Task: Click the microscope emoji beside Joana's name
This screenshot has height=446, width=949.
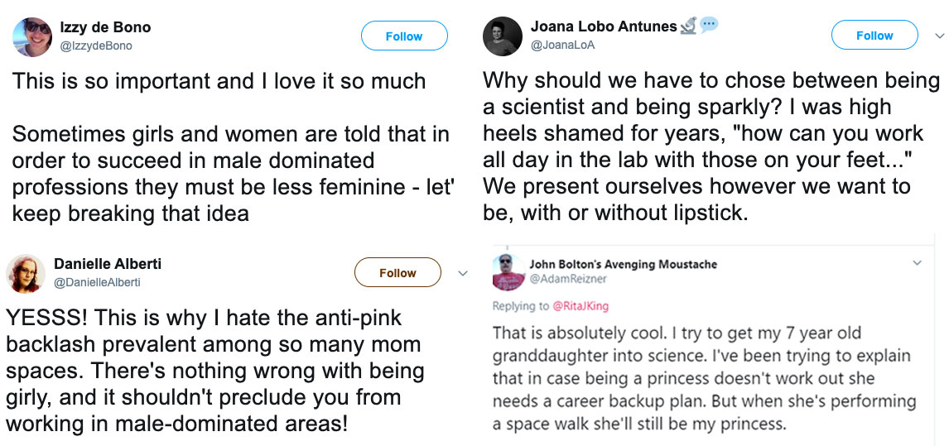Action: (688, 26)
